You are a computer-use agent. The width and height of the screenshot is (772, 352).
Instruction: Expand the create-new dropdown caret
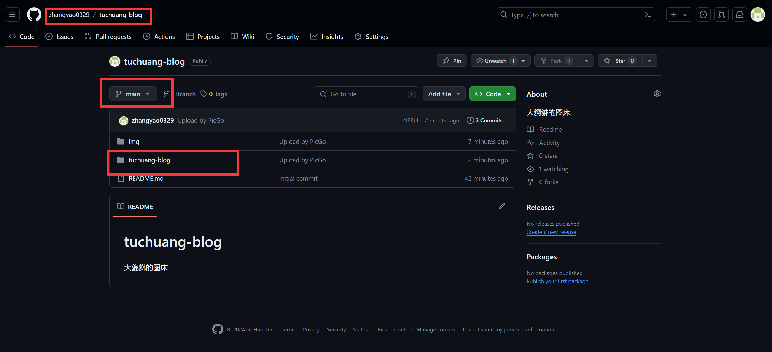point(685,15)
